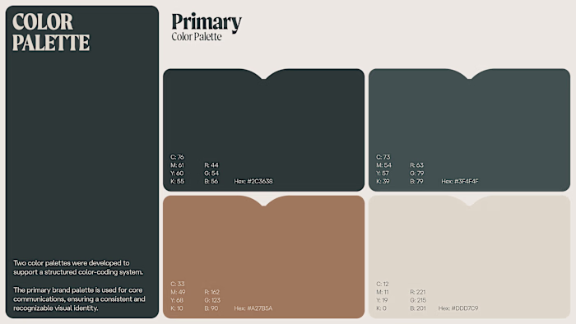The height and width of the screenshot is (324, 576).
Task: Select the slate green #3F4F4F color swatch
Action: click(x=470, y=130)
